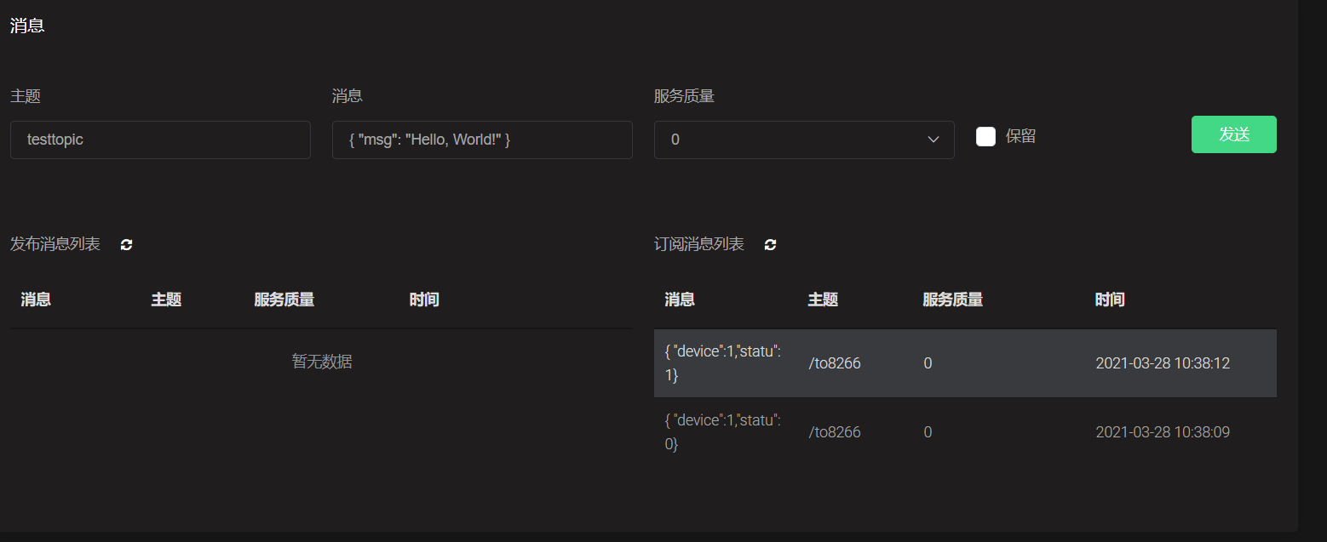Click 消息 column header in published list
Screen dimensions: 1327x542
point(36,300)
